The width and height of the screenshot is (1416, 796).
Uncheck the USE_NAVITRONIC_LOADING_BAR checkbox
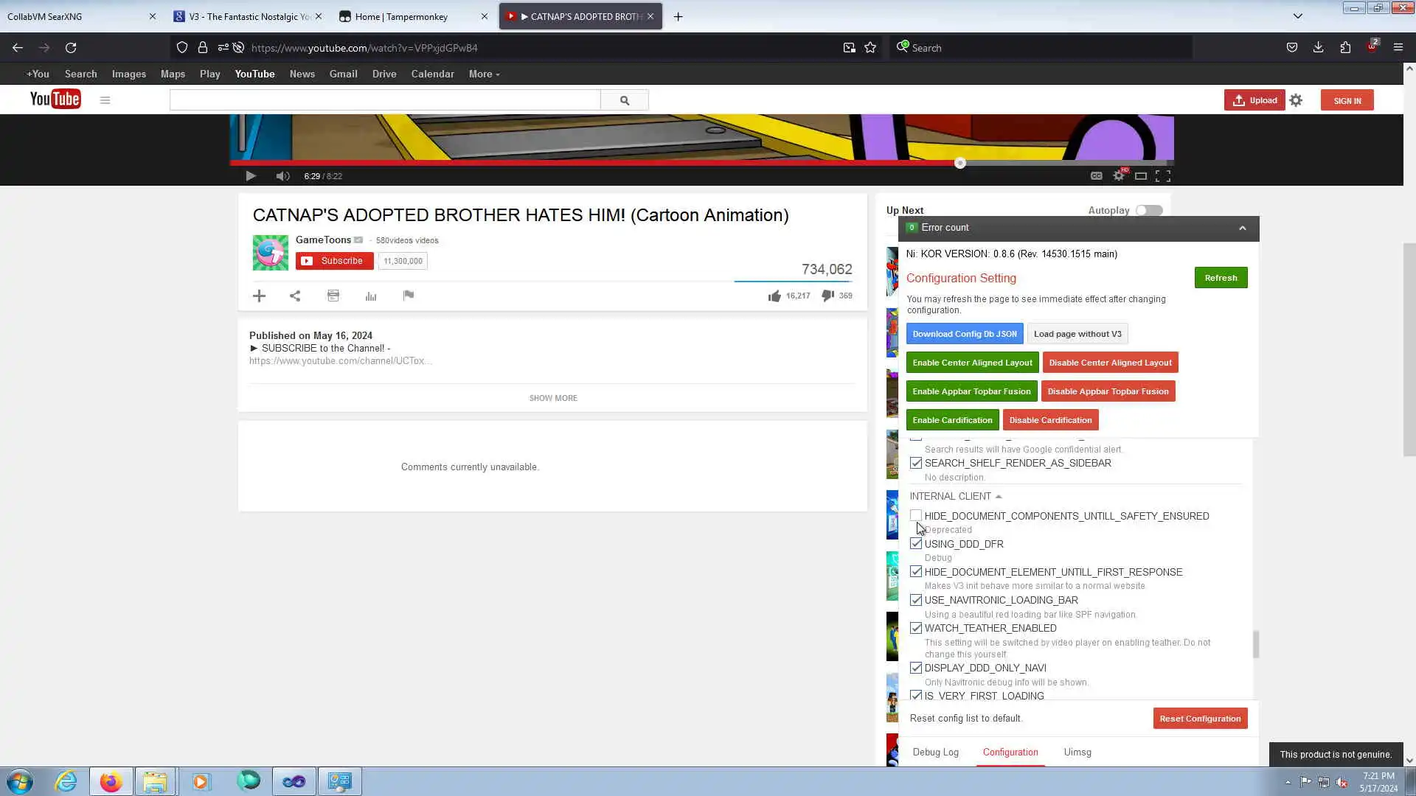pyautogui.click(x=916, y=600)
